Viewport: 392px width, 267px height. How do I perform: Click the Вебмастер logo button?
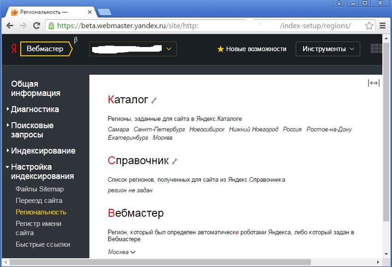click(x=45, y=49)
